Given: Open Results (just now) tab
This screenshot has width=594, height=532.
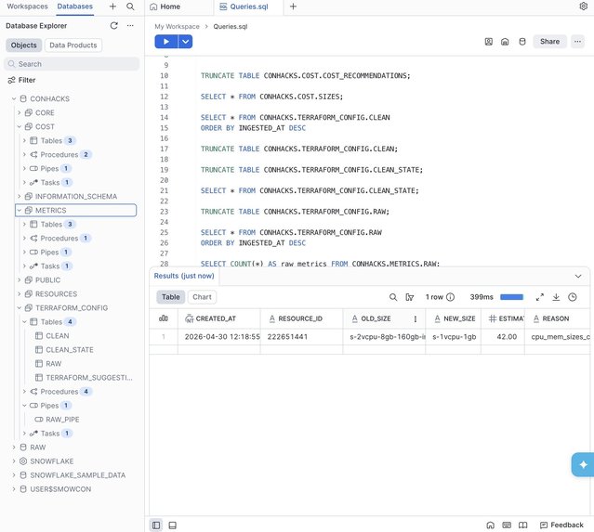Looking at the screenshot, I should [184, 276].
